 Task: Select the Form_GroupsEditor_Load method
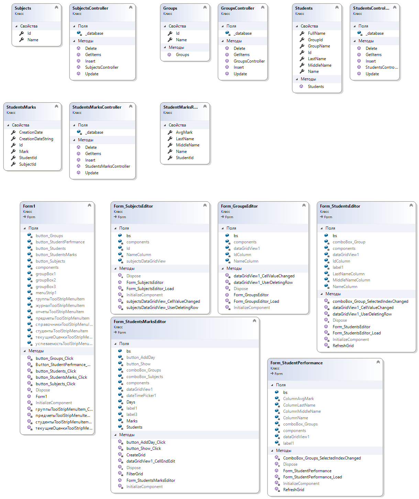pos(256,301)
